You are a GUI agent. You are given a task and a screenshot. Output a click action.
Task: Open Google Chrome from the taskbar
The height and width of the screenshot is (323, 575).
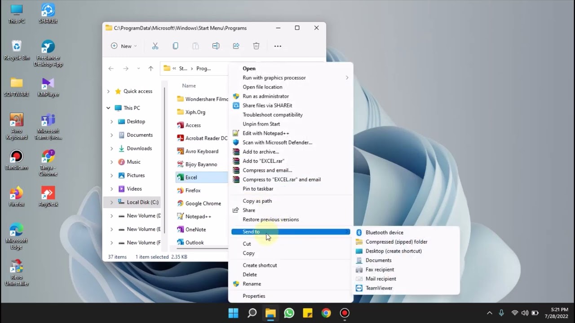click(x=326, y=313)
